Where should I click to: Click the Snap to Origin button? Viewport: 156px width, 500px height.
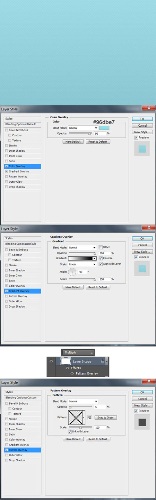pos(105,418)
